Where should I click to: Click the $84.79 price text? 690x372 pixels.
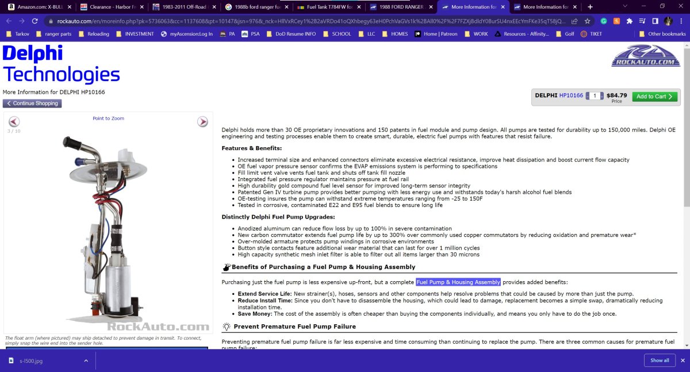[616, 95]
